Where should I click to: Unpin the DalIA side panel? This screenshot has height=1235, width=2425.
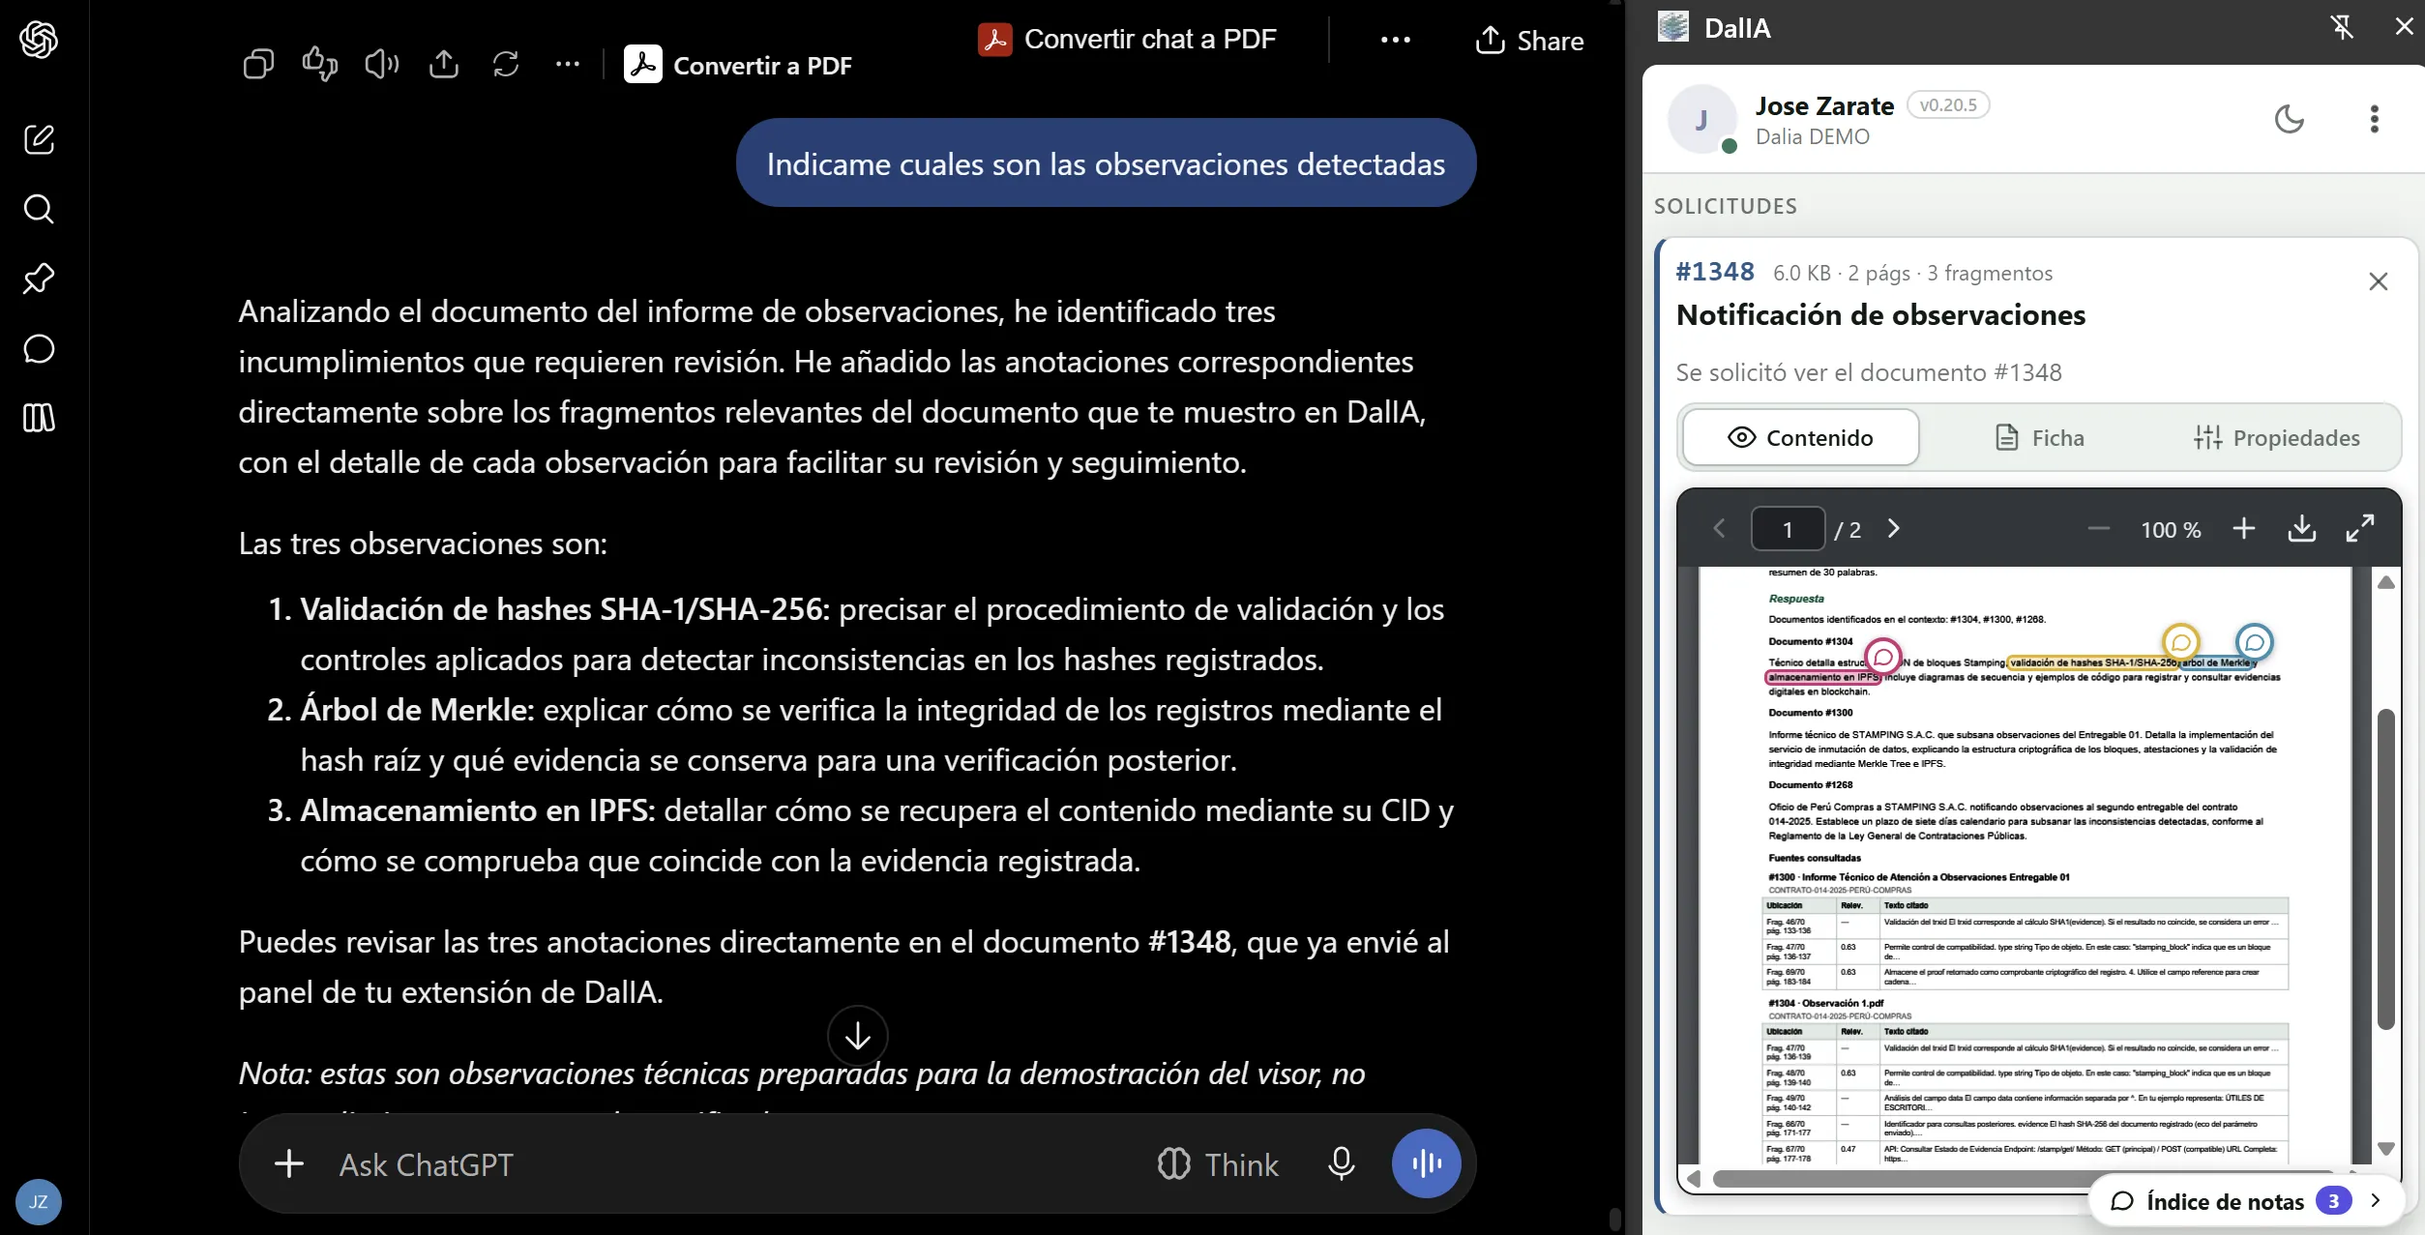pyautogui.click(x=2342, y=27)
